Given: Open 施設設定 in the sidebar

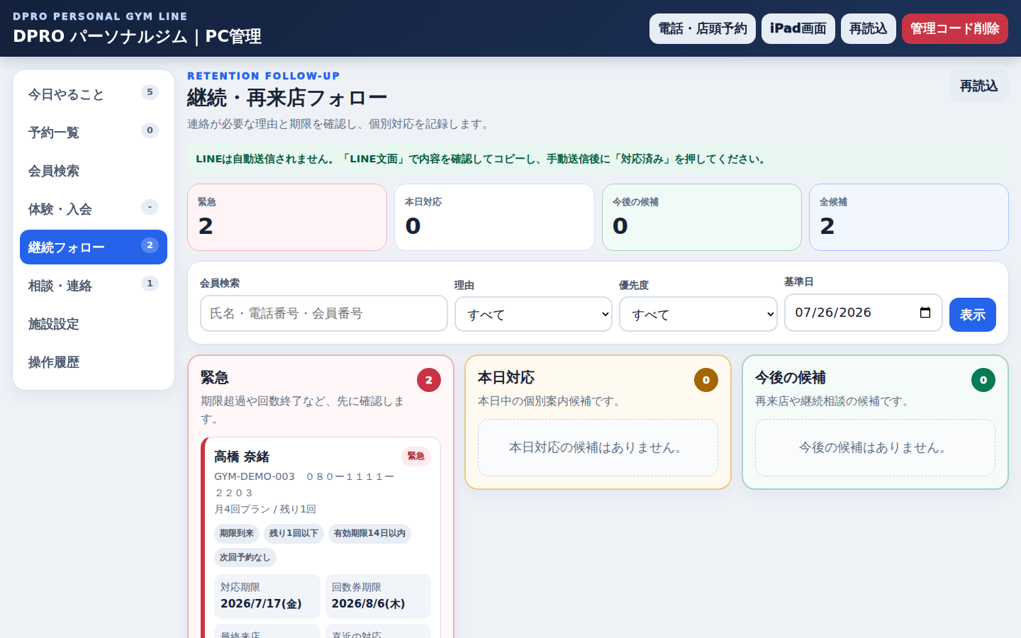Looking at the screenshot, I should click(x=94, y=323).
